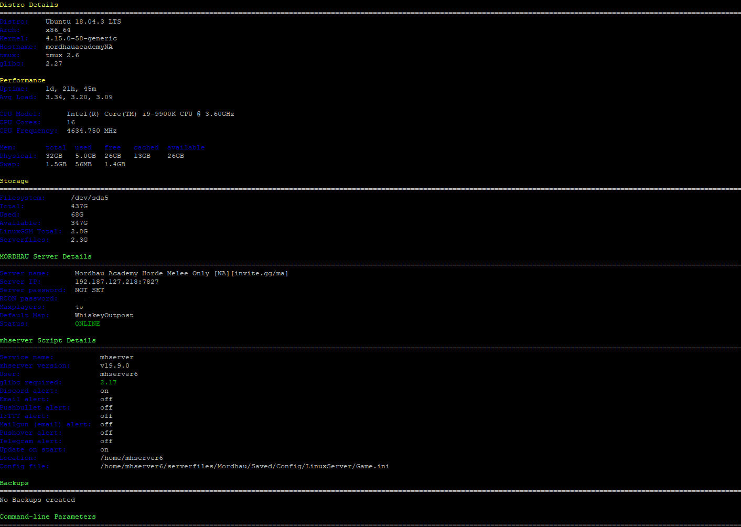The width and height of the screenshot is (741, 527).
Task: Click the average load "3.34, 3.20, 3.09"
Action: pyautogui.click(x=79, y=97)
